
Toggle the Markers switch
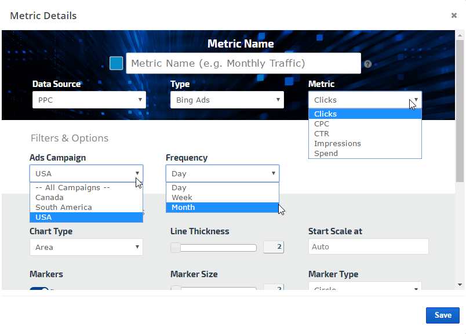(x=39, y=287)
